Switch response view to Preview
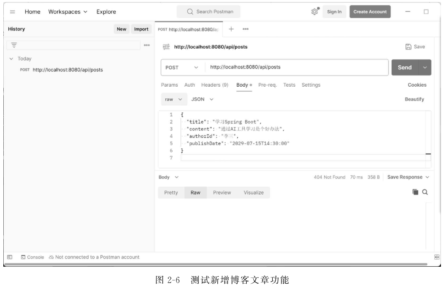 222,192
